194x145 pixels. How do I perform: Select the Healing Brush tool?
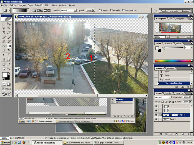[x=4, y=37]
